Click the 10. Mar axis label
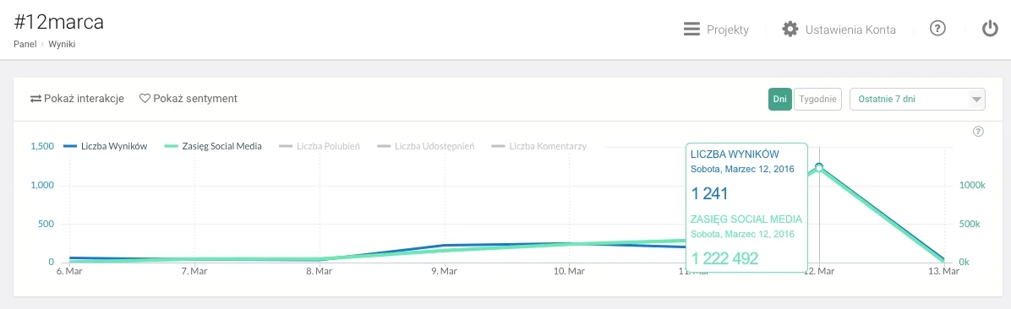The image size is (1011, 309). point(570,273)
